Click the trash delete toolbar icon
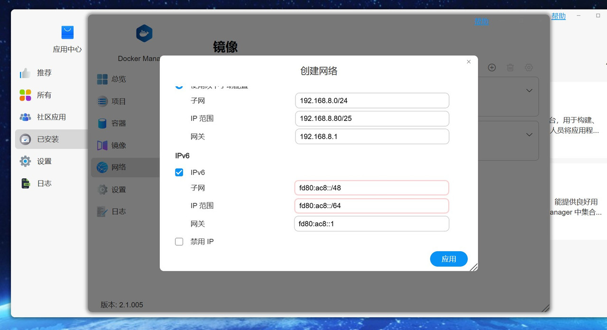 510,68
